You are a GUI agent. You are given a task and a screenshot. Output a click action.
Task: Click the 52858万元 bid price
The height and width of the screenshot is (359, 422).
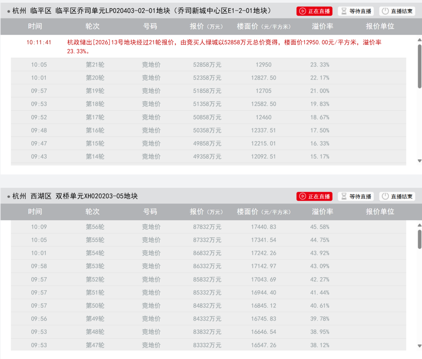point(207,65)
